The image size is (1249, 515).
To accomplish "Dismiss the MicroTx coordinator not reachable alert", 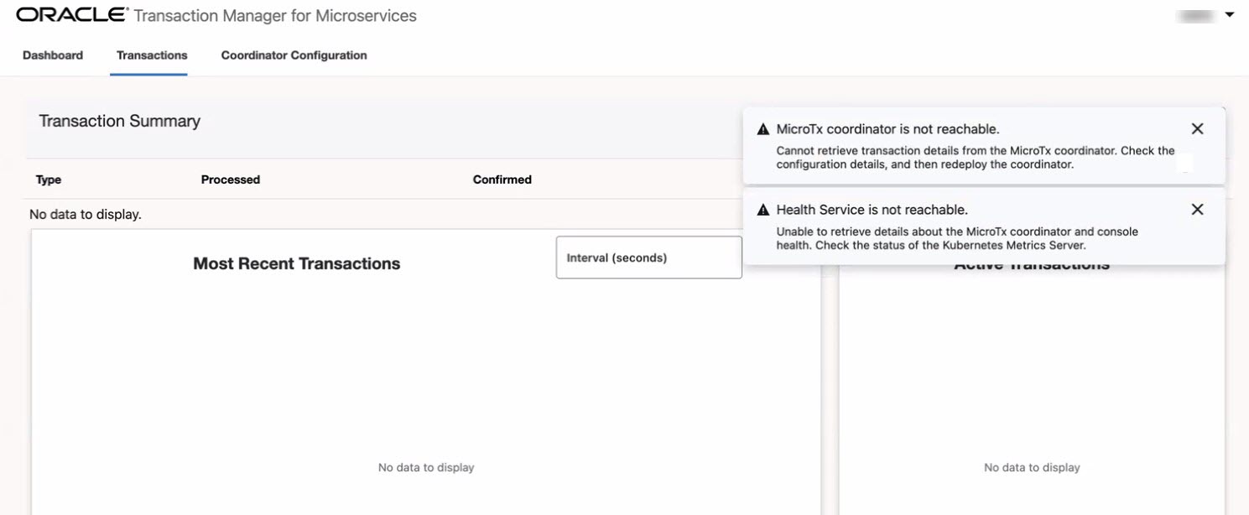I will point(1197,129).
